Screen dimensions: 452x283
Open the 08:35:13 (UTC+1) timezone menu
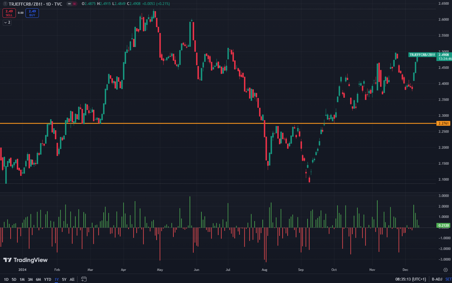tap(411, 279)
